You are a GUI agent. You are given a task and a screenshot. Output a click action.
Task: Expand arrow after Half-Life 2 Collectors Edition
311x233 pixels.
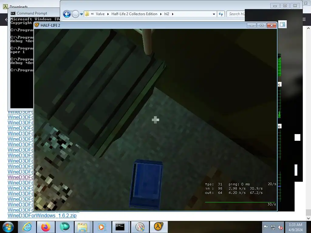click(x=161, y=14)
